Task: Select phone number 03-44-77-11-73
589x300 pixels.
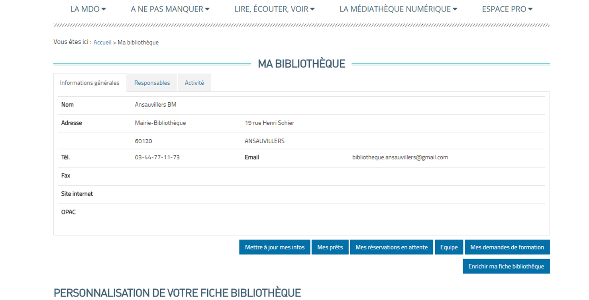Action: (x=157, y=157)
